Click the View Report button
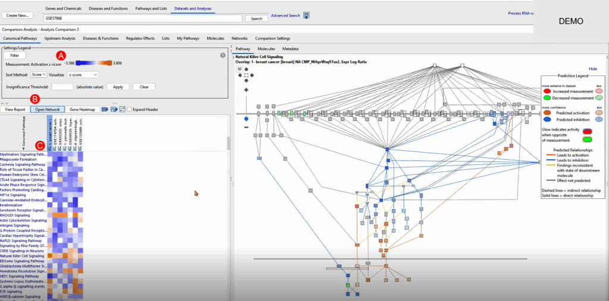The image size is (609, 301). [x=15, y=109]
